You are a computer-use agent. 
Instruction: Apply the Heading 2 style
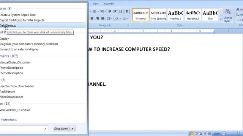click(193, 15)
